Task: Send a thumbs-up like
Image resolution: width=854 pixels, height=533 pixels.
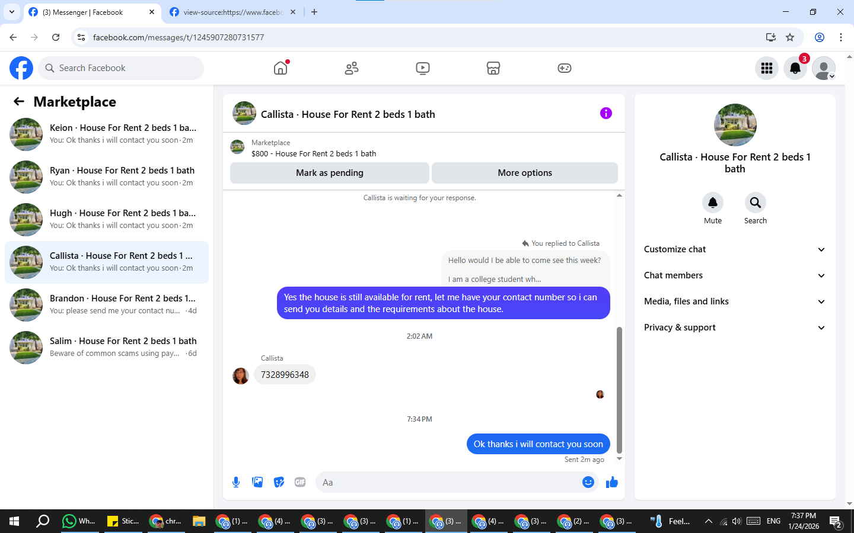Action: click(612, 482)
